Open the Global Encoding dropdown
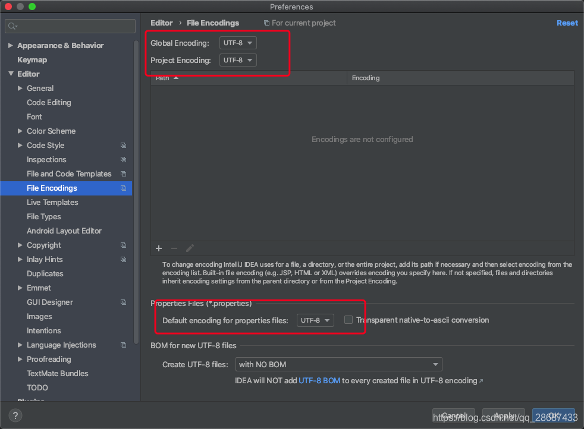 (238, 43)
